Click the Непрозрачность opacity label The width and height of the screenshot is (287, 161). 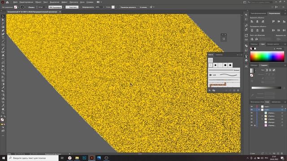(88, 7)
